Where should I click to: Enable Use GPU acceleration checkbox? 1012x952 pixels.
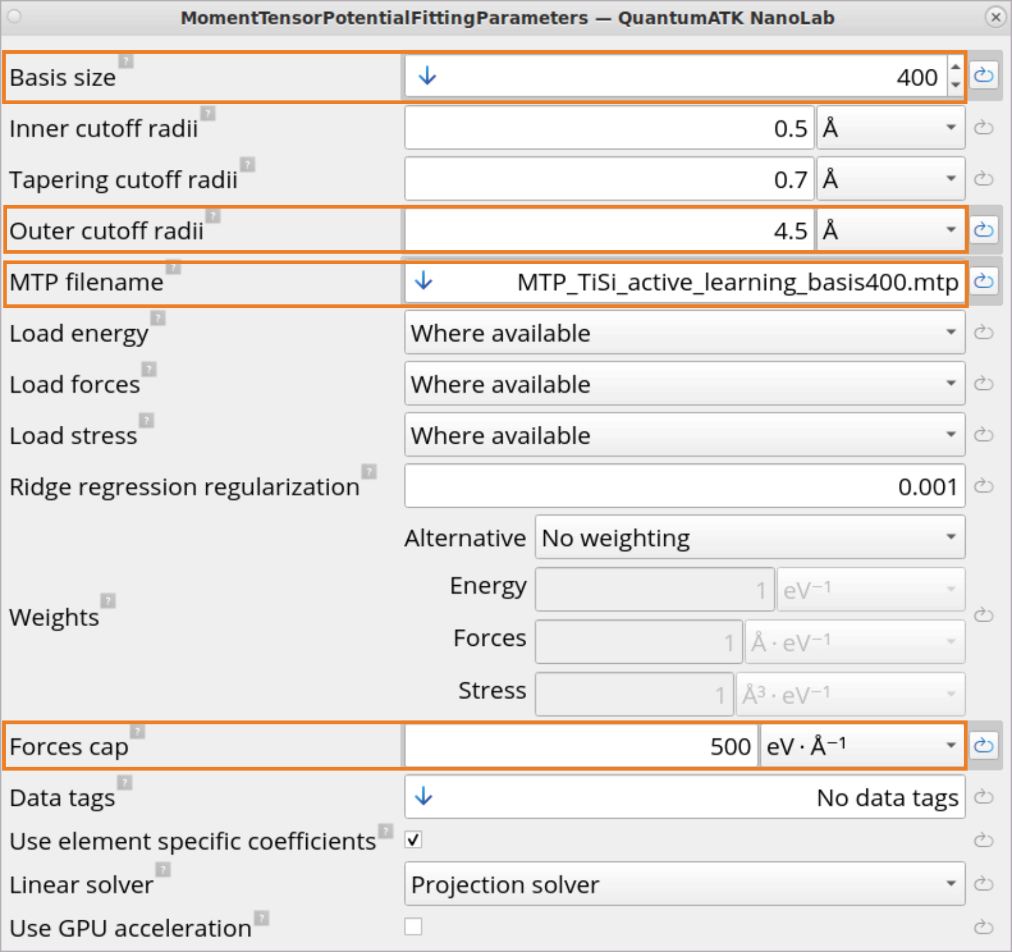414,927
